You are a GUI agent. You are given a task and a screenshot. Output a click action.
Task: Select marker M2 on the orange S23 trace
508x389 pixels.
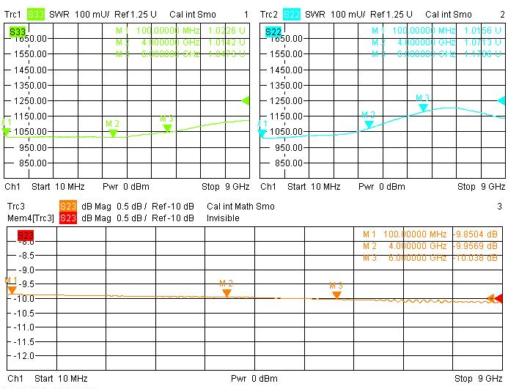click(227, 292)
